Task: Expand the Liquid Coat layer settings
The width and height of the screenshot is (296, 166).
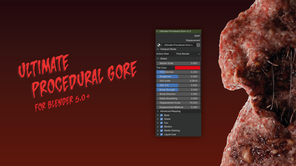Action: point(158,134)
